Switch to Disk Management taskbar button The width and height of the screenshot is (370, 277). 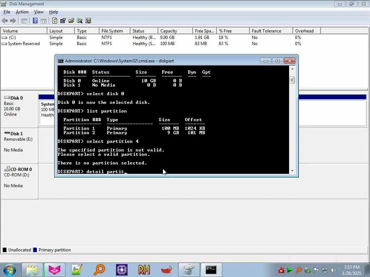(x=189, y=270)
